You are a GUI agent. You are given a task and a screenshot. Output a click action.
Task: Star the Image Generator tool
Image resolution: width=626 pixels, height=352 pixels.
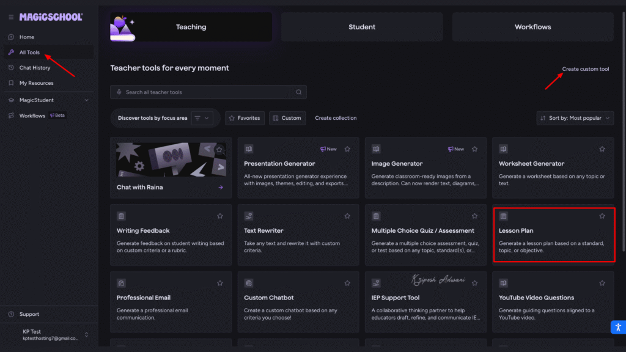click(x=474, y=149)
